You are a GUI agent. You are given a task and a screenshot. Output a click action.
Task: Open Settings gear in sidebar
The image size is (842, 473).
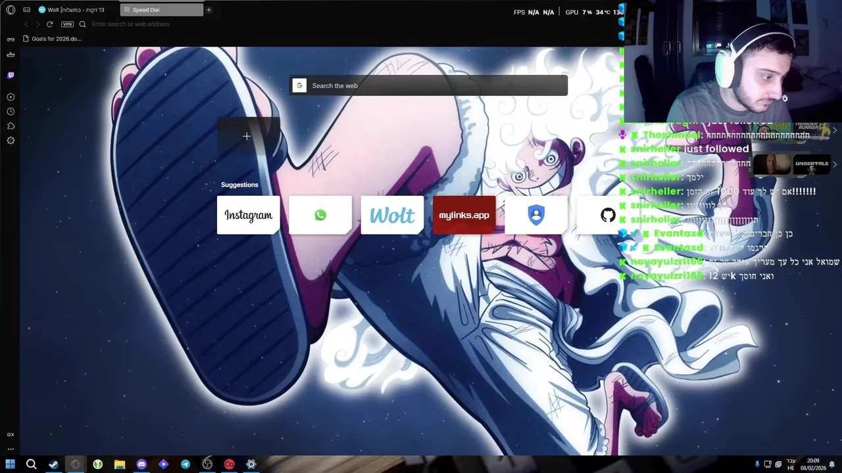click(11, 141)
